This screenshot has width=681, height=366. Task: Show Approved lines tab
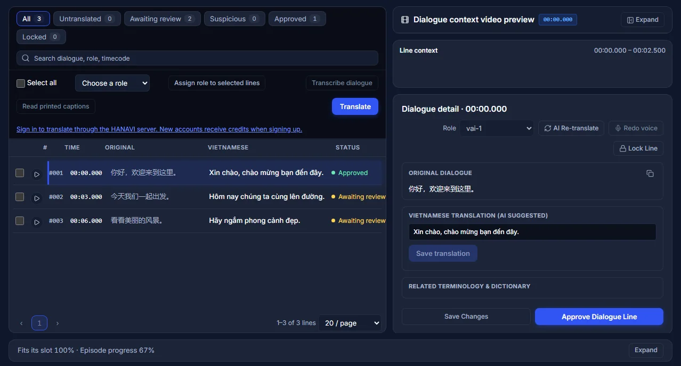click(297, 19)
